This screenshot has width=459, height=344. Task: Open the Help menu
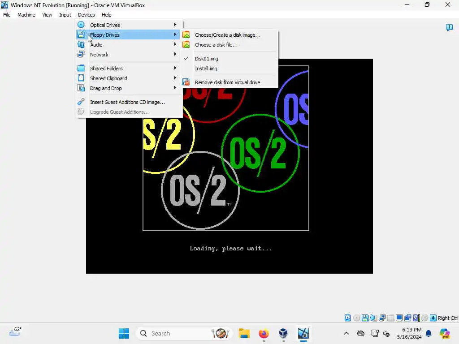pyautogui.click(x=107, y=15)
